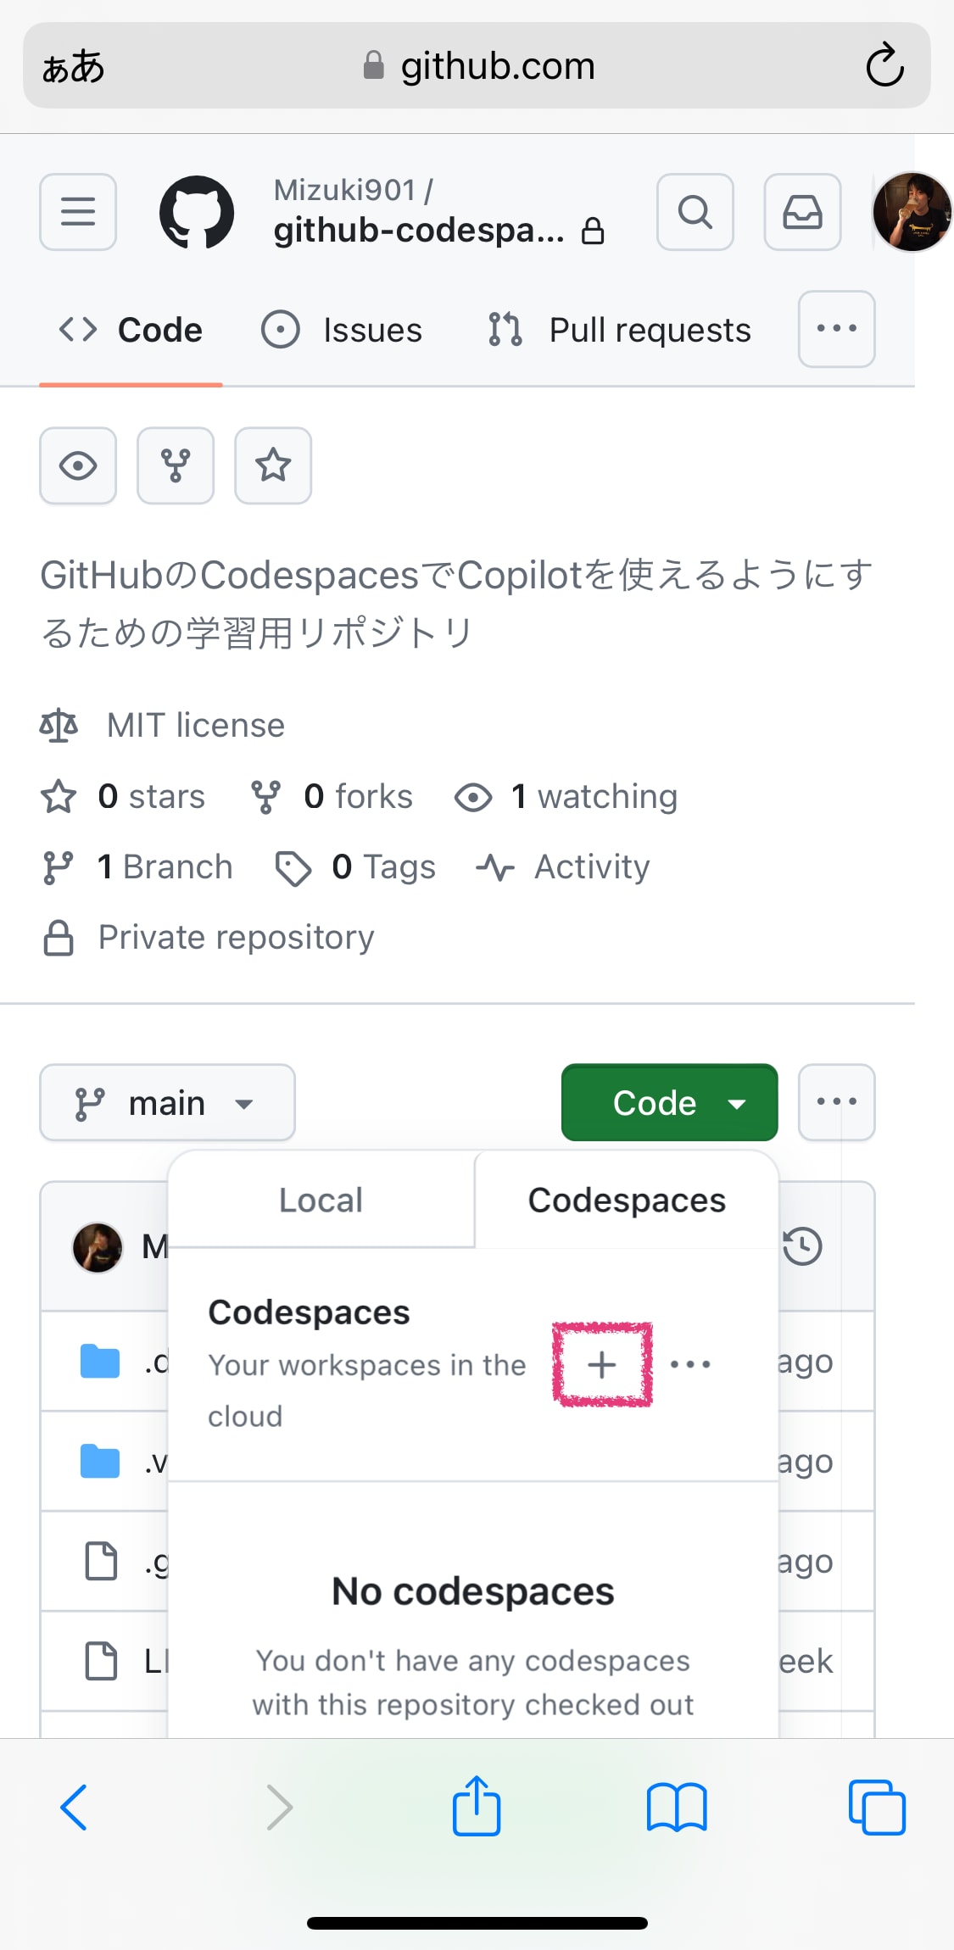Select the Codespaces tab
The height and width of the screenshot is (1950, 954).
tap(627, 1200)
